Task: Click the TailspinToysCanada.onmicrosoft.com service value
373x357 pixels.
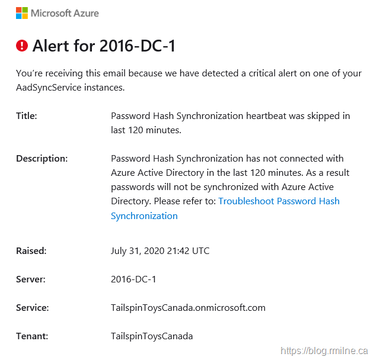Action: tap(188, 308)
